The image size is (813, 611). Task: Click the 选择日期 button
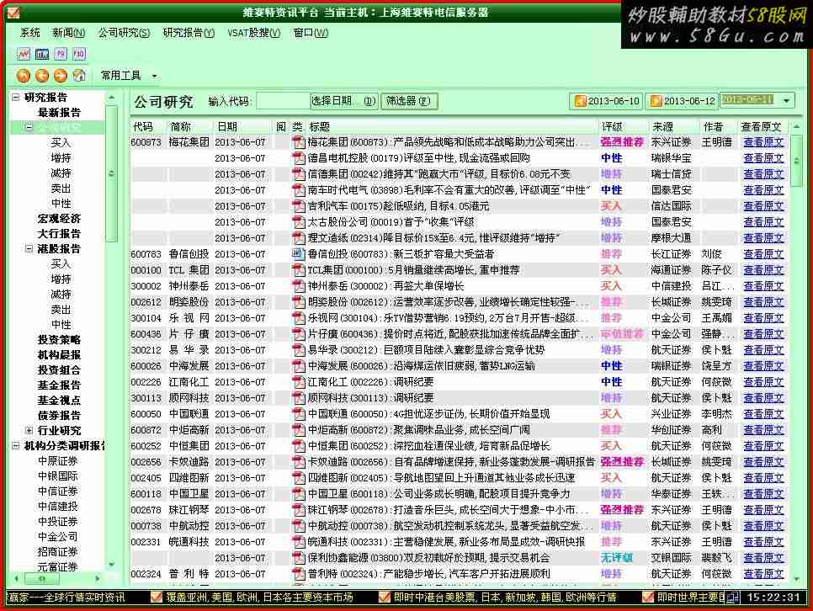[x=343, y=101]
